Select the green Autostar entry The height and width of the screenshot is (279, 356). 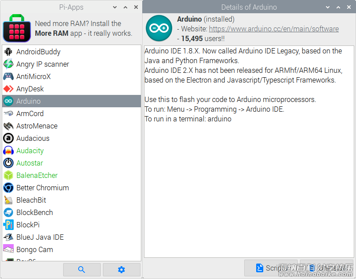(x=72, y=163)
